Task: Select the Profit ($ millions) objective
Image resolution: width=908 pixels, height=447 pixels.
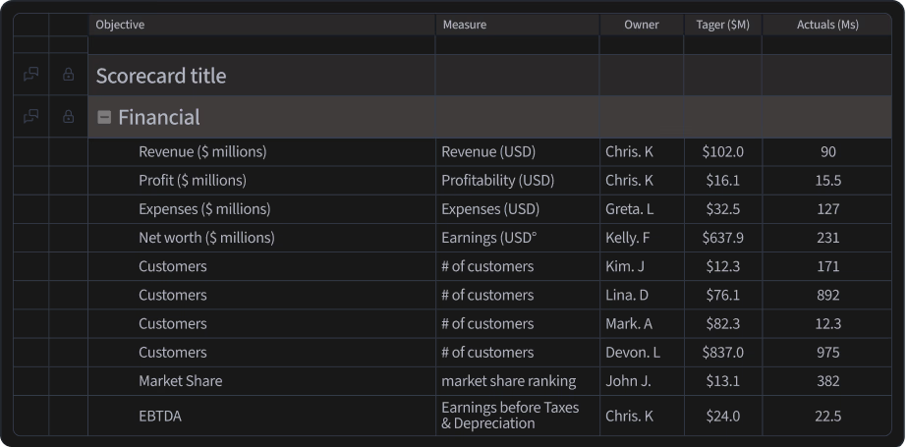Action: [x=193, y=181]
